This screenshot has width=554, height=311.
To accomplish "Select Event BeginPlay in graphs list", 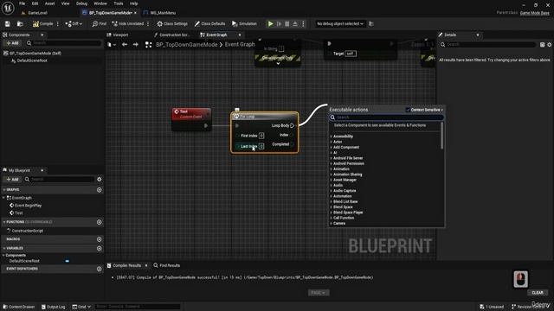I will [x=28, y=206].
